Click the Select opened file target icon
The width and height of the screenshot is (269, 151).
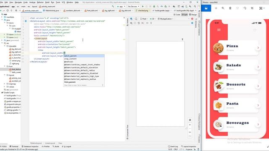[x=8, y=10]
